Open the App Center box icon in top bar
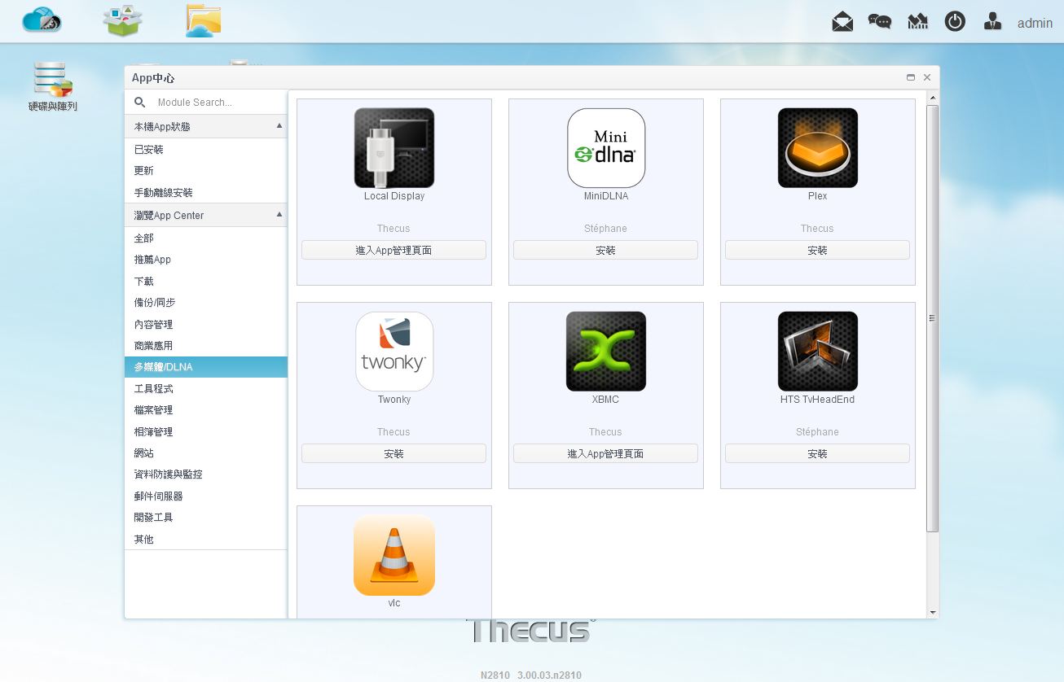 (123, 20)
